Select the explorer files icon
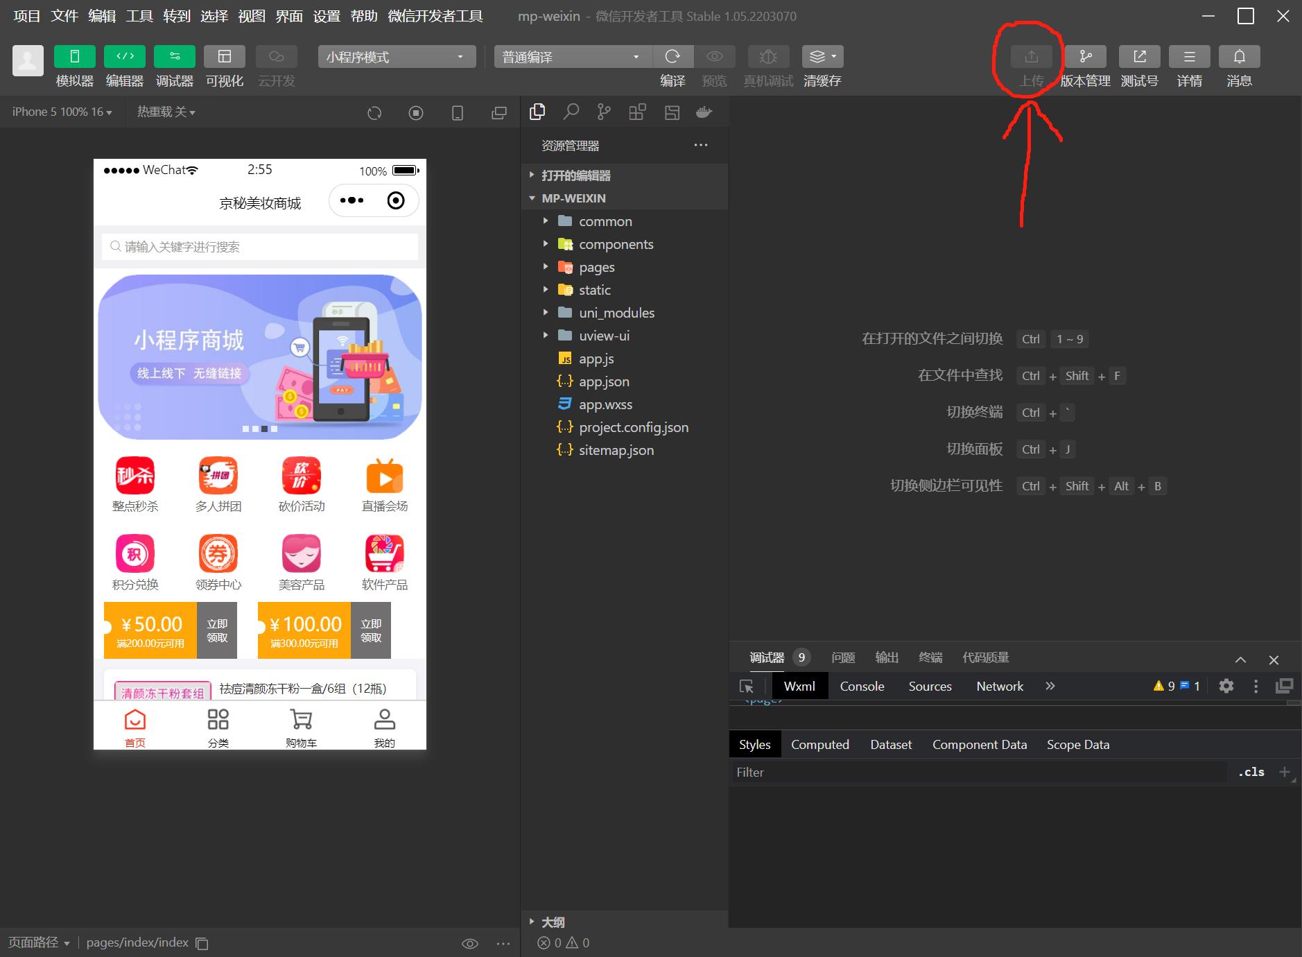The image size is (1302, 957). (x=537, y=112)
